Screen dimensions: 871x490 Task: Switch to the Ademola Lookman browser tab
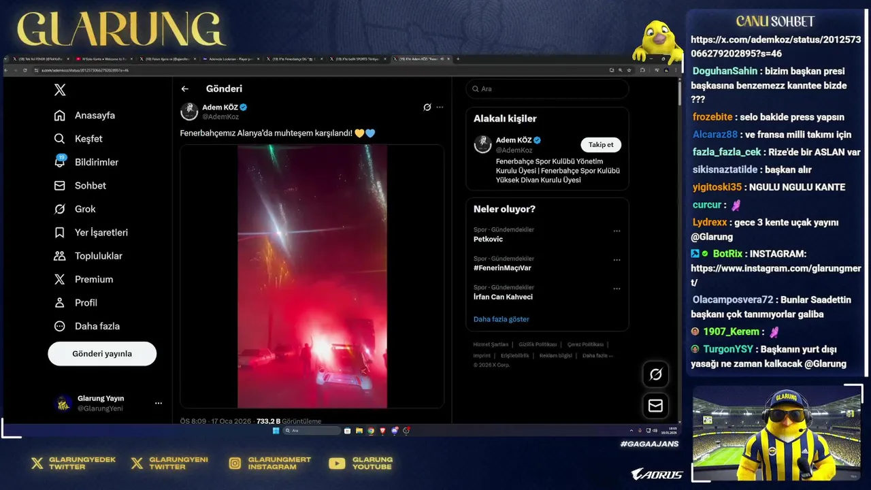pos(230,59)
